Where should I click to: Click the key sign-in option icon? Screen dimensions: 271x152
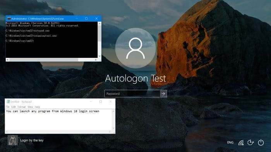[13, 140]
